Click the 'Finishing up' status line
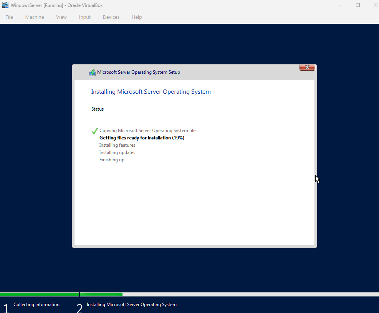This screenshot has height=313, width=379. pyautogui.click(x=112, y=160)
